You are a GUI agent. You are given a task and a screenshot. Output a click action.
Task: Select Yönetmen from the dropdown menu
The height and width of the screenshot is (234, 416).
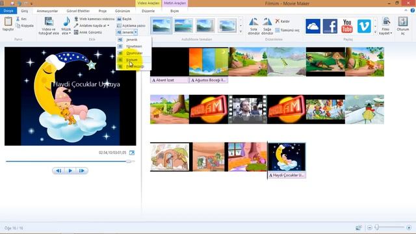133,46
